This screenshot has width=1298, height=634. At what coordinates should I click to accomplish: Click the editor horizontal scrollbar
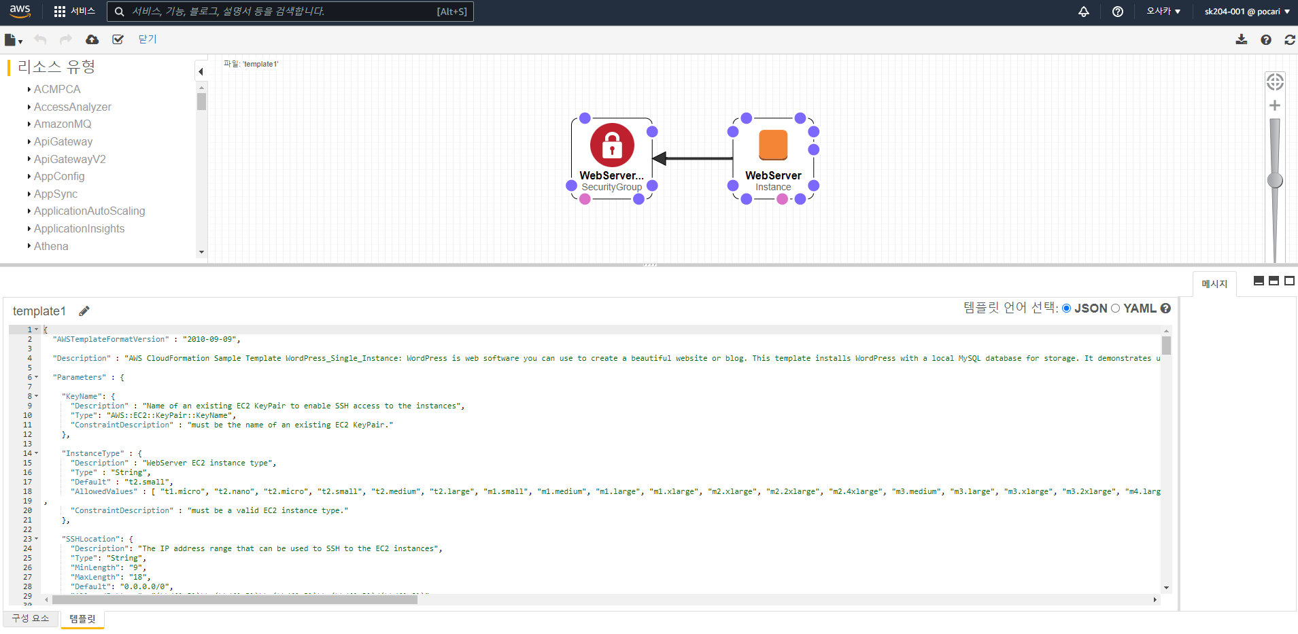(x=235, y=599)
